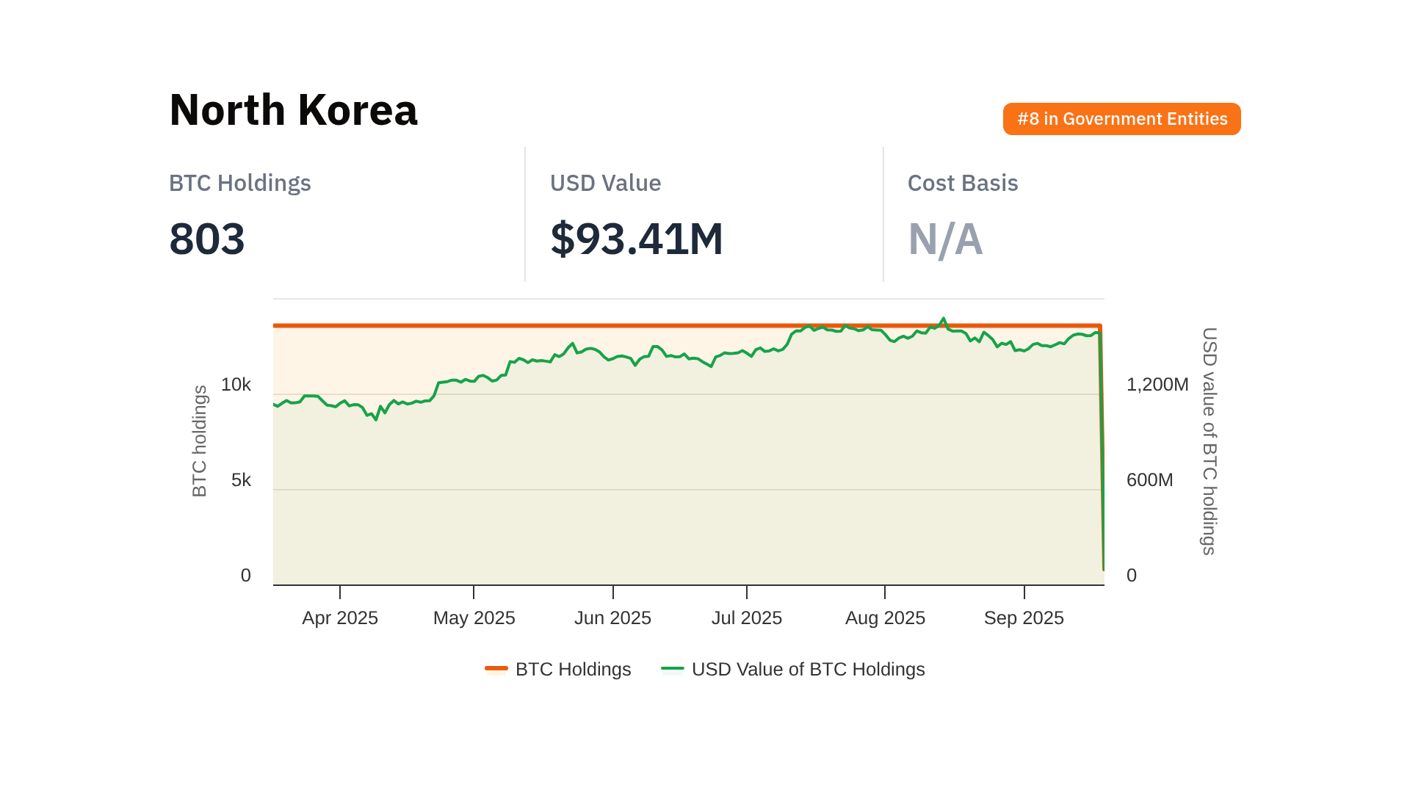Click the green line peak in mid-August
The width and height of the screenshot is (1410, 793).
(944, 319)
